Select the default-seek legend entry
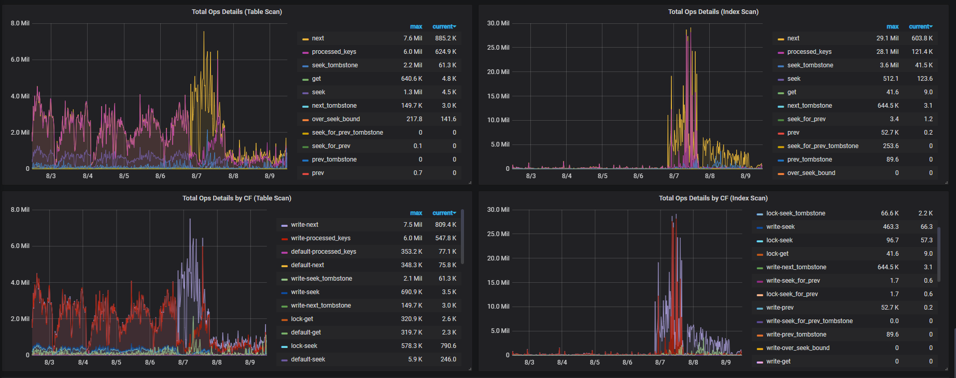Image resolution: width=956 pixels, height=378 pixels. click(308, 359)
